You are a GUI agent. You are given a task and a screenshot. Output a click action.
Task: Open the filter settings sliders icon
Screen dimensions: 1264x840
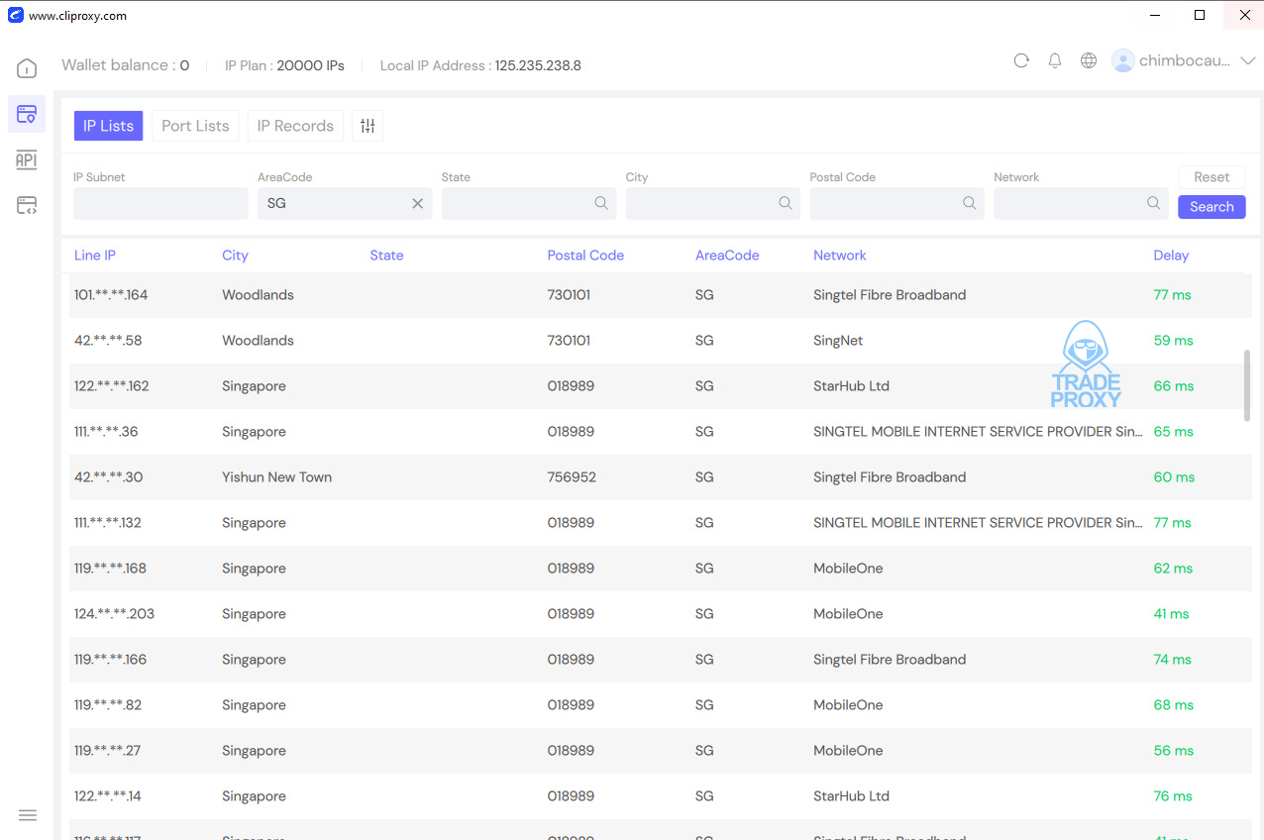pyautogui.click(x=368, y=126)
